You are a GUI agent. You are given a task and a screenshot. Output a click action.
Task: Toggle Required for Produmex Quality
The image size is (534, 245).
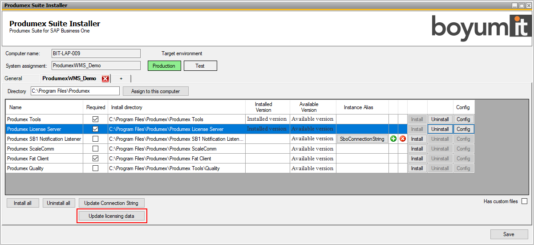coord(95,168)
